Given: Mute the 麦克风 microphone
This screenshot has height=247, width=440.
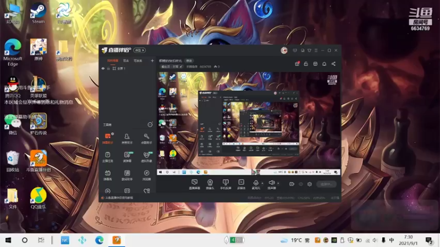Looking at the screenshot, I should [x=256, y=184].
